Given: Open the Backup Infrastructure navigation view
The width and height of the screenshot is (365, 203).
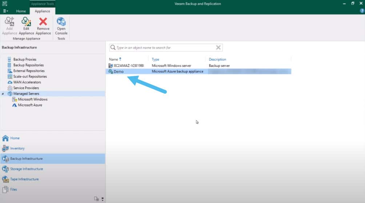Looking at the screenshot, I should (x=53, y=159).
